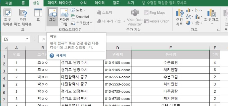228x106 pixels.
Task: Click the Name Box showing E9
Action: click(x=14, y=39)
